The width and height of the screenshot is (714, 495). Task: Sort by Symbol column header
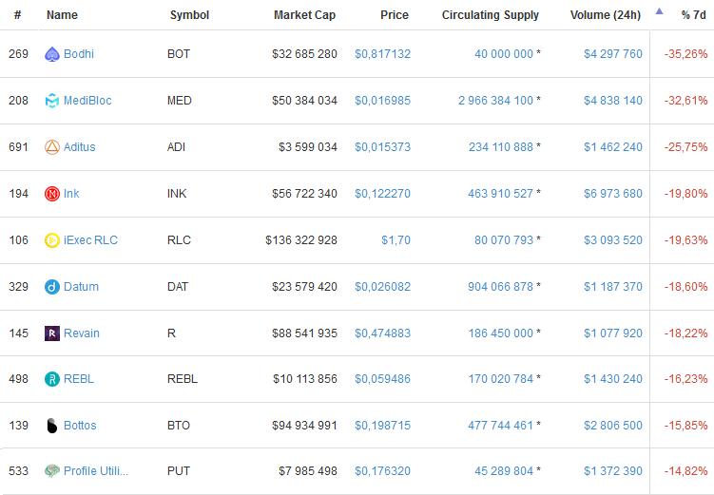tap(189, 15)
